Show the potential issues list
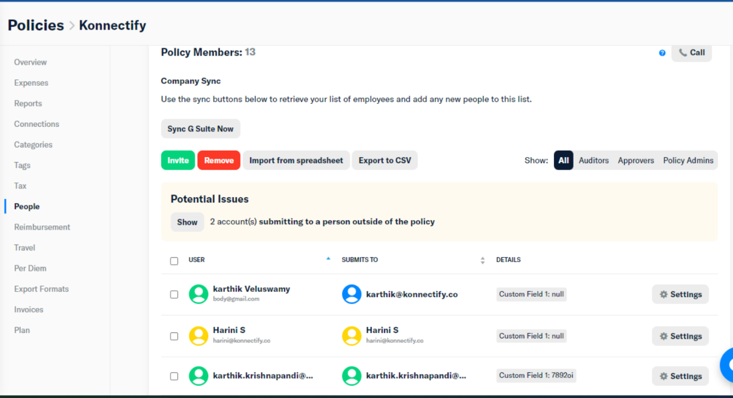This screenshot has width=733, height=398. [x=188, y=222]
